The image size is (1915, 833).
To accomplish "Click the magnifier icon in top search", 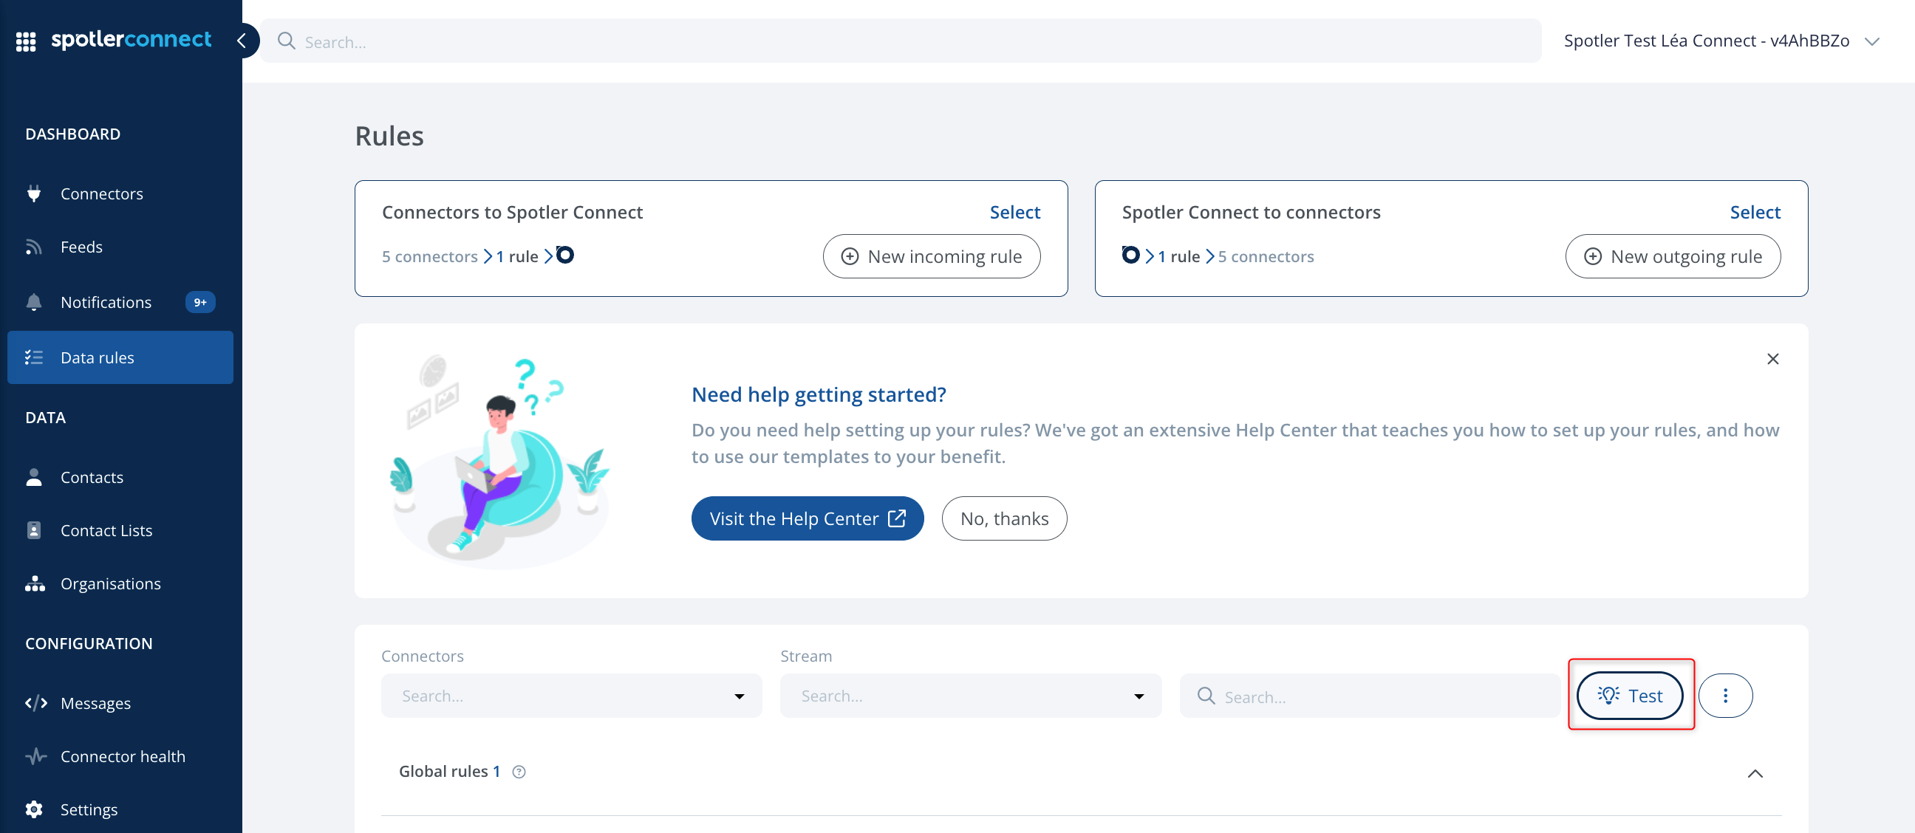I will [x=286, y=41].
